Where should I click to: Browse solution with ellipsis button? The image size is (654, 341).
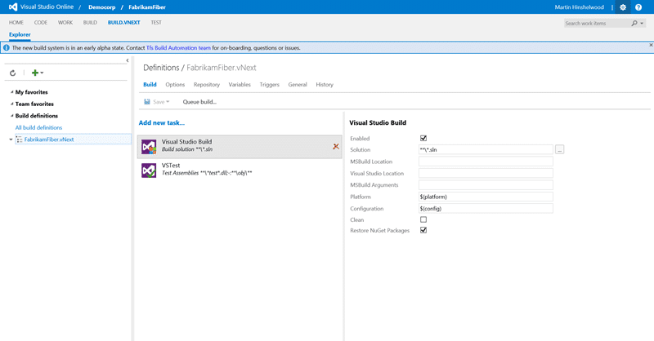click(x=560, y=149)
